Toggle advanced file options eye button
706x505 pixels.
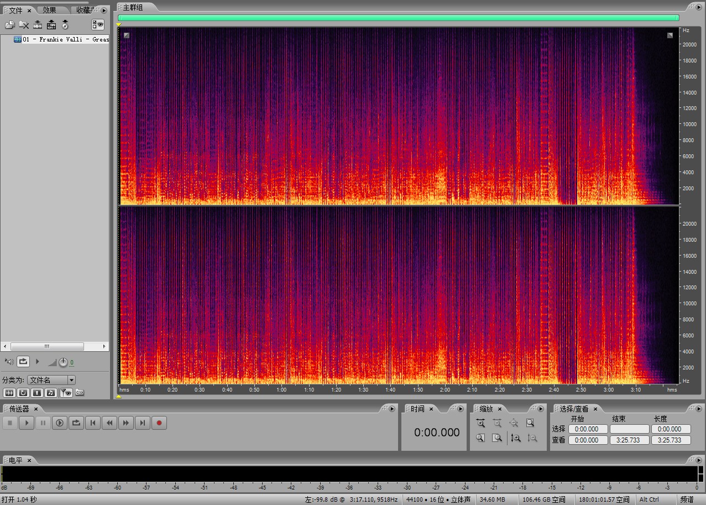[98, 24]
